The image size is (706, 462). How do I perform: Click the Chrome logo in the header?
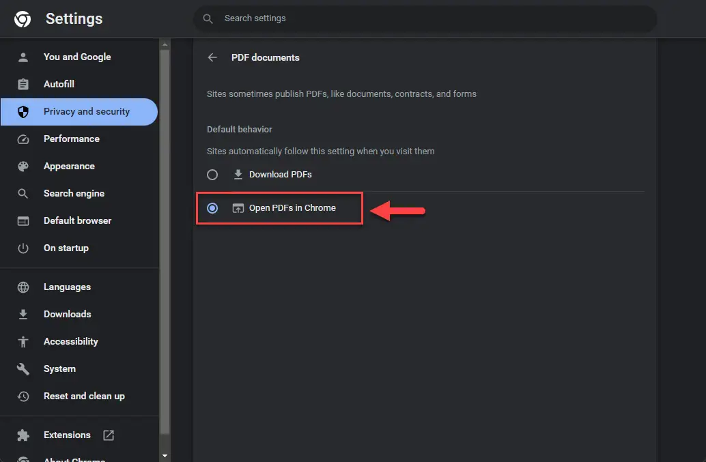tap(22, 18)
